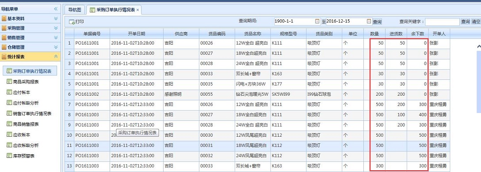Click 18W凤尾超亮白 product cell
Screen dimensions: 481x172
pos(253,146)
